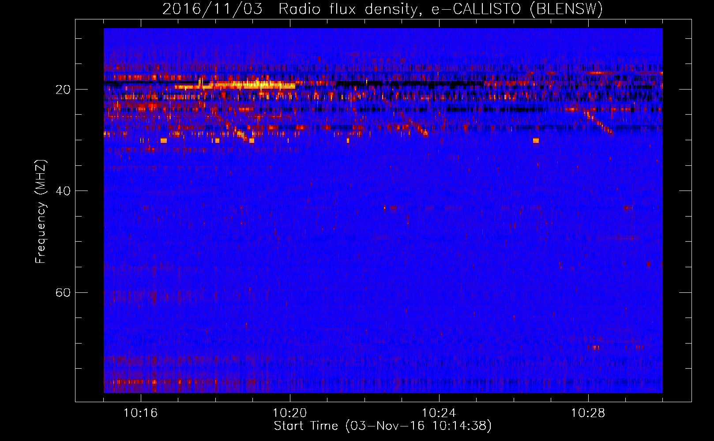Screen dimensions: 714x441
Task: Click the '20' frequency tick label
Action: click(63, 90)
